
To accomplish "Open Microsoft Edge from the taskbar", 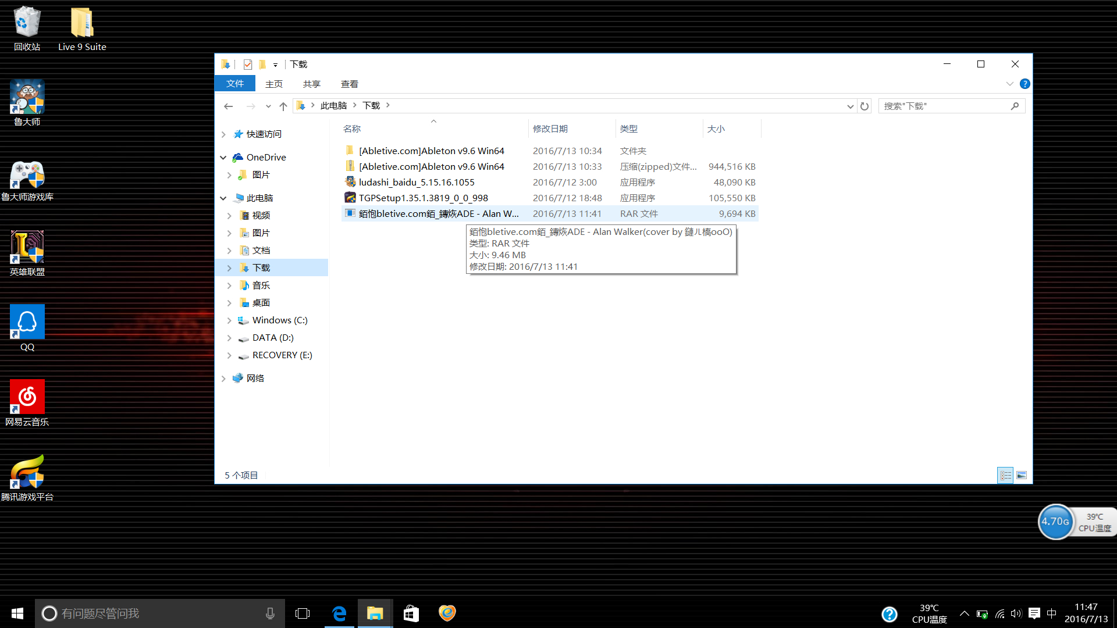I will coord(339,613).
